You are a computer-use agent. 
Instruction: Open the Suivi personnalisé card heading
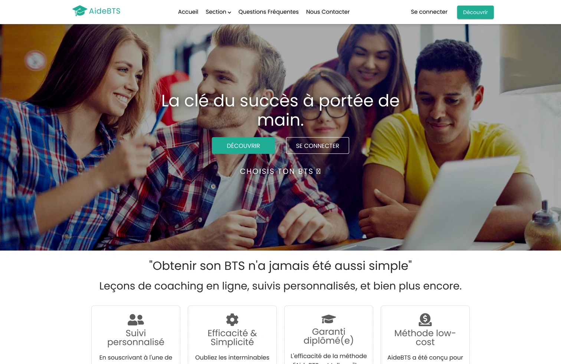(x=136, y=338)
